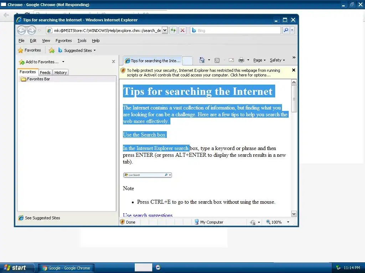Open the Favorites Bar folder
The height and width of the screenshot is (273, 365).
36,79
